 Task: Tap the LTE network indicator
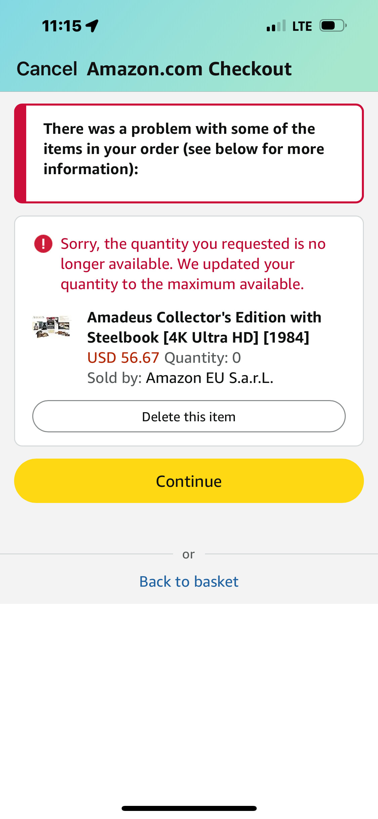pyautogui.click(x=302, y=26)
